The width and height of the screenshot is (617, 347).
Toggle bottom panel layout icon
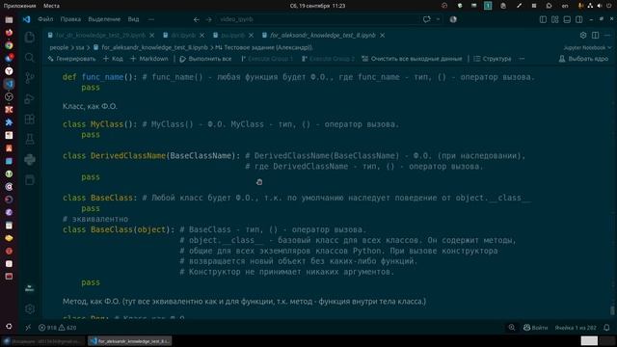567,19
